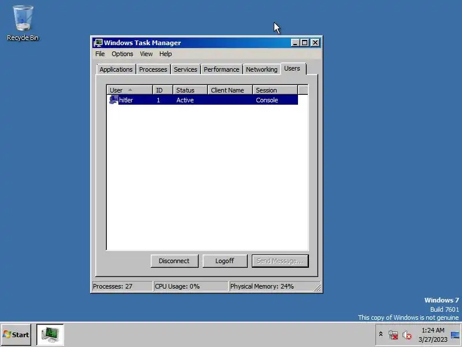Select the Users tab
This screenshot has width=462, height=347.
[292, 68]
